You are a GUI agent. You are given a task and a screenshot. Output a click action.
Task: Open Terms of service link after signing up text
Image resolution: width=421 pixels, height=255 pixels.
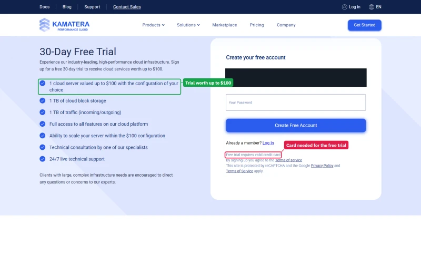pyautogui.click(x=288, y=160)
